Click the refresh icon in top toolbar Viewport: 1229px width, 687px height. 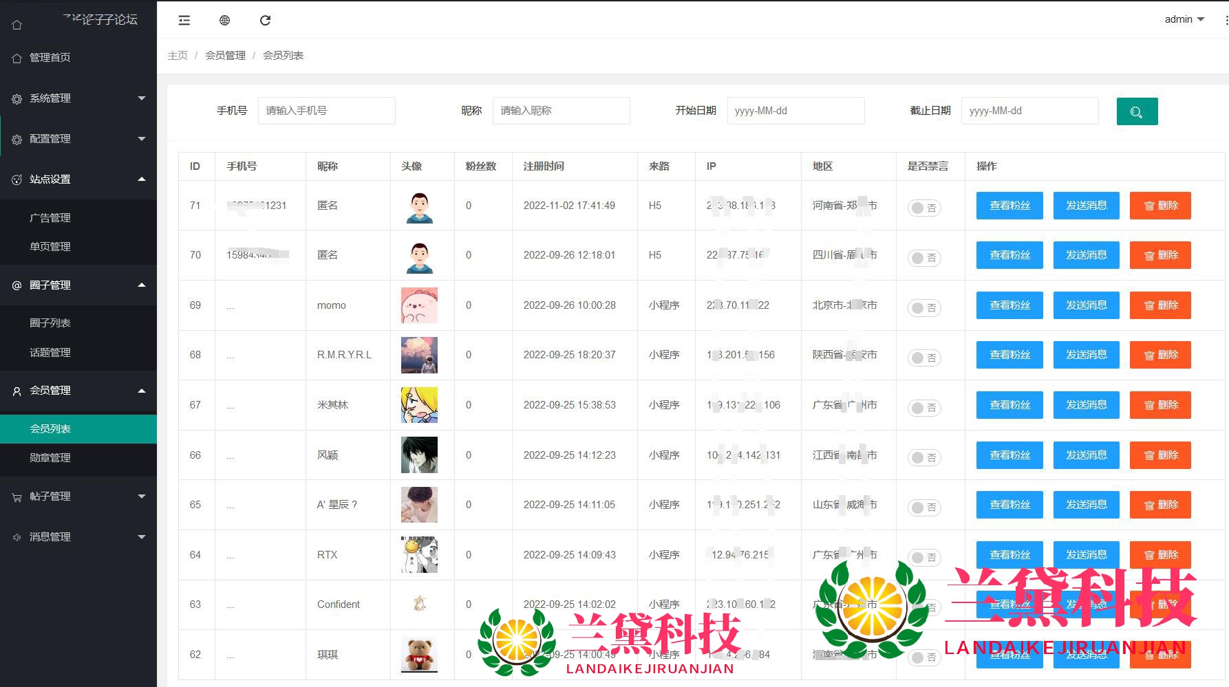click(x=265, y=21)
